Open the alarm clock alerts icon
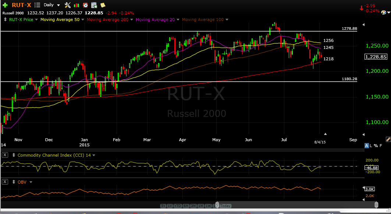 click(85, 5)
